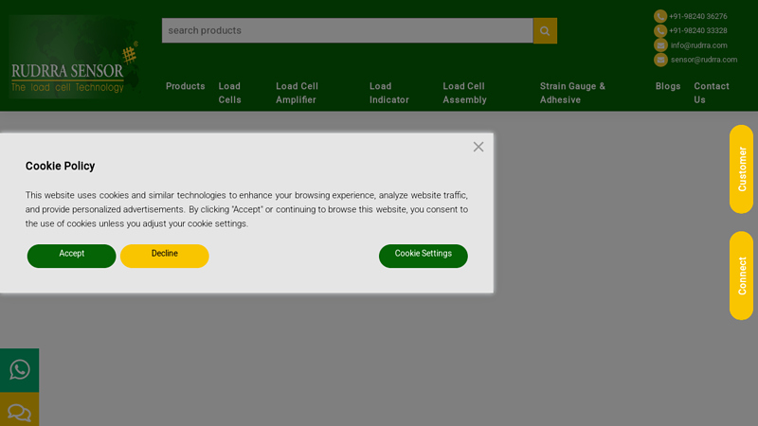758x426 pixels.
Task: Click the search magnifier icon button
Action: click(x=545, y=30)
